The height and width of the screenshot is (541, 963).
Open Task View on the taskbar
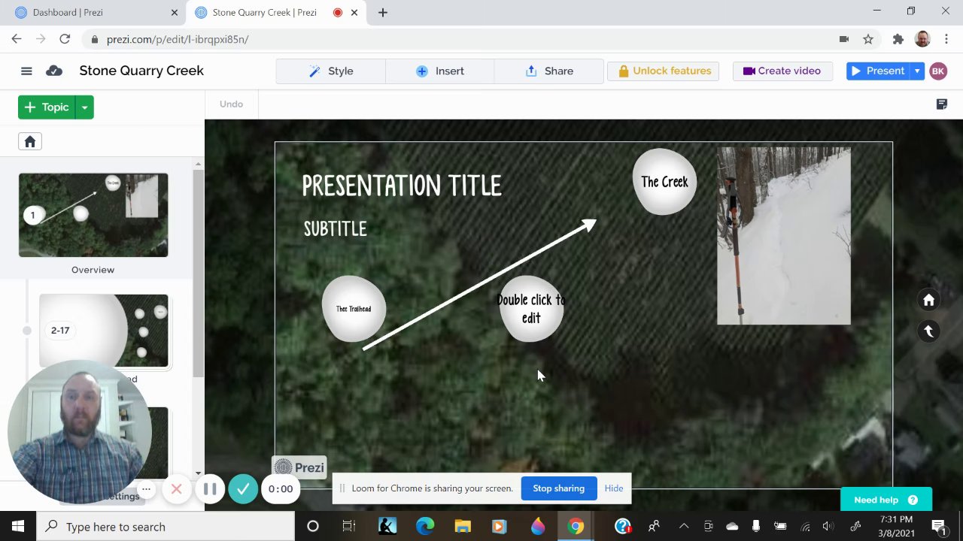pos(348,527)
